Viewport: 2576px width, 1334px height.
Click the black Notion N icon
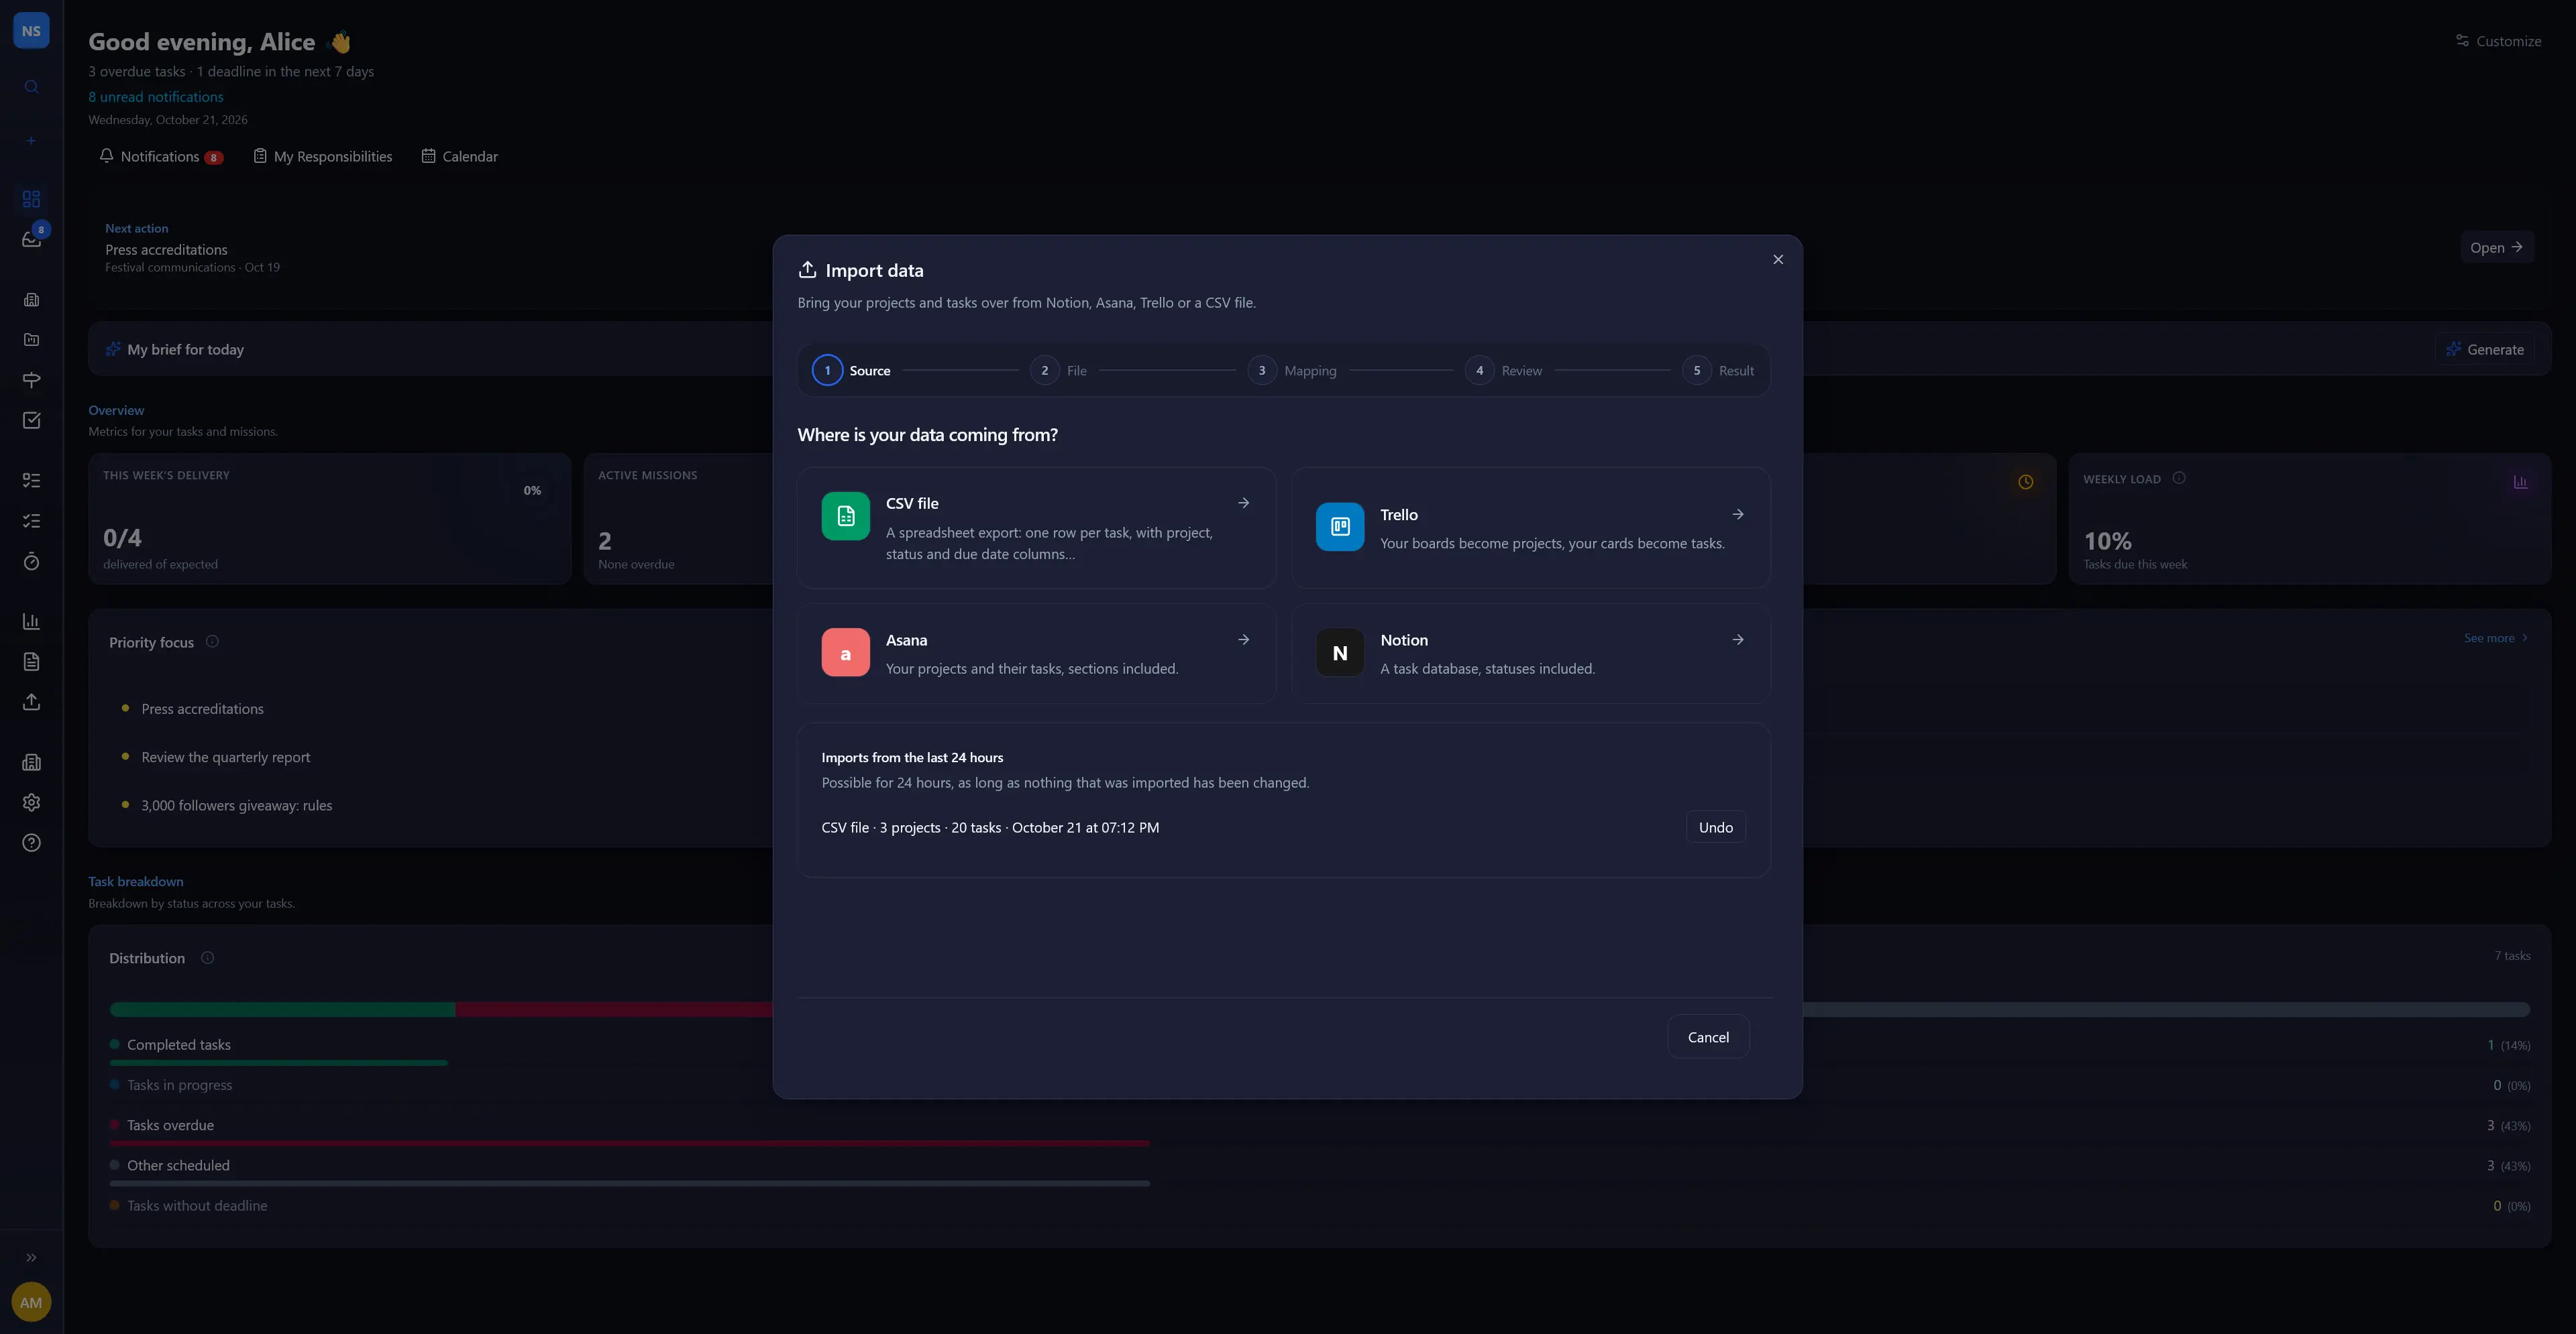pos(1340,652)
